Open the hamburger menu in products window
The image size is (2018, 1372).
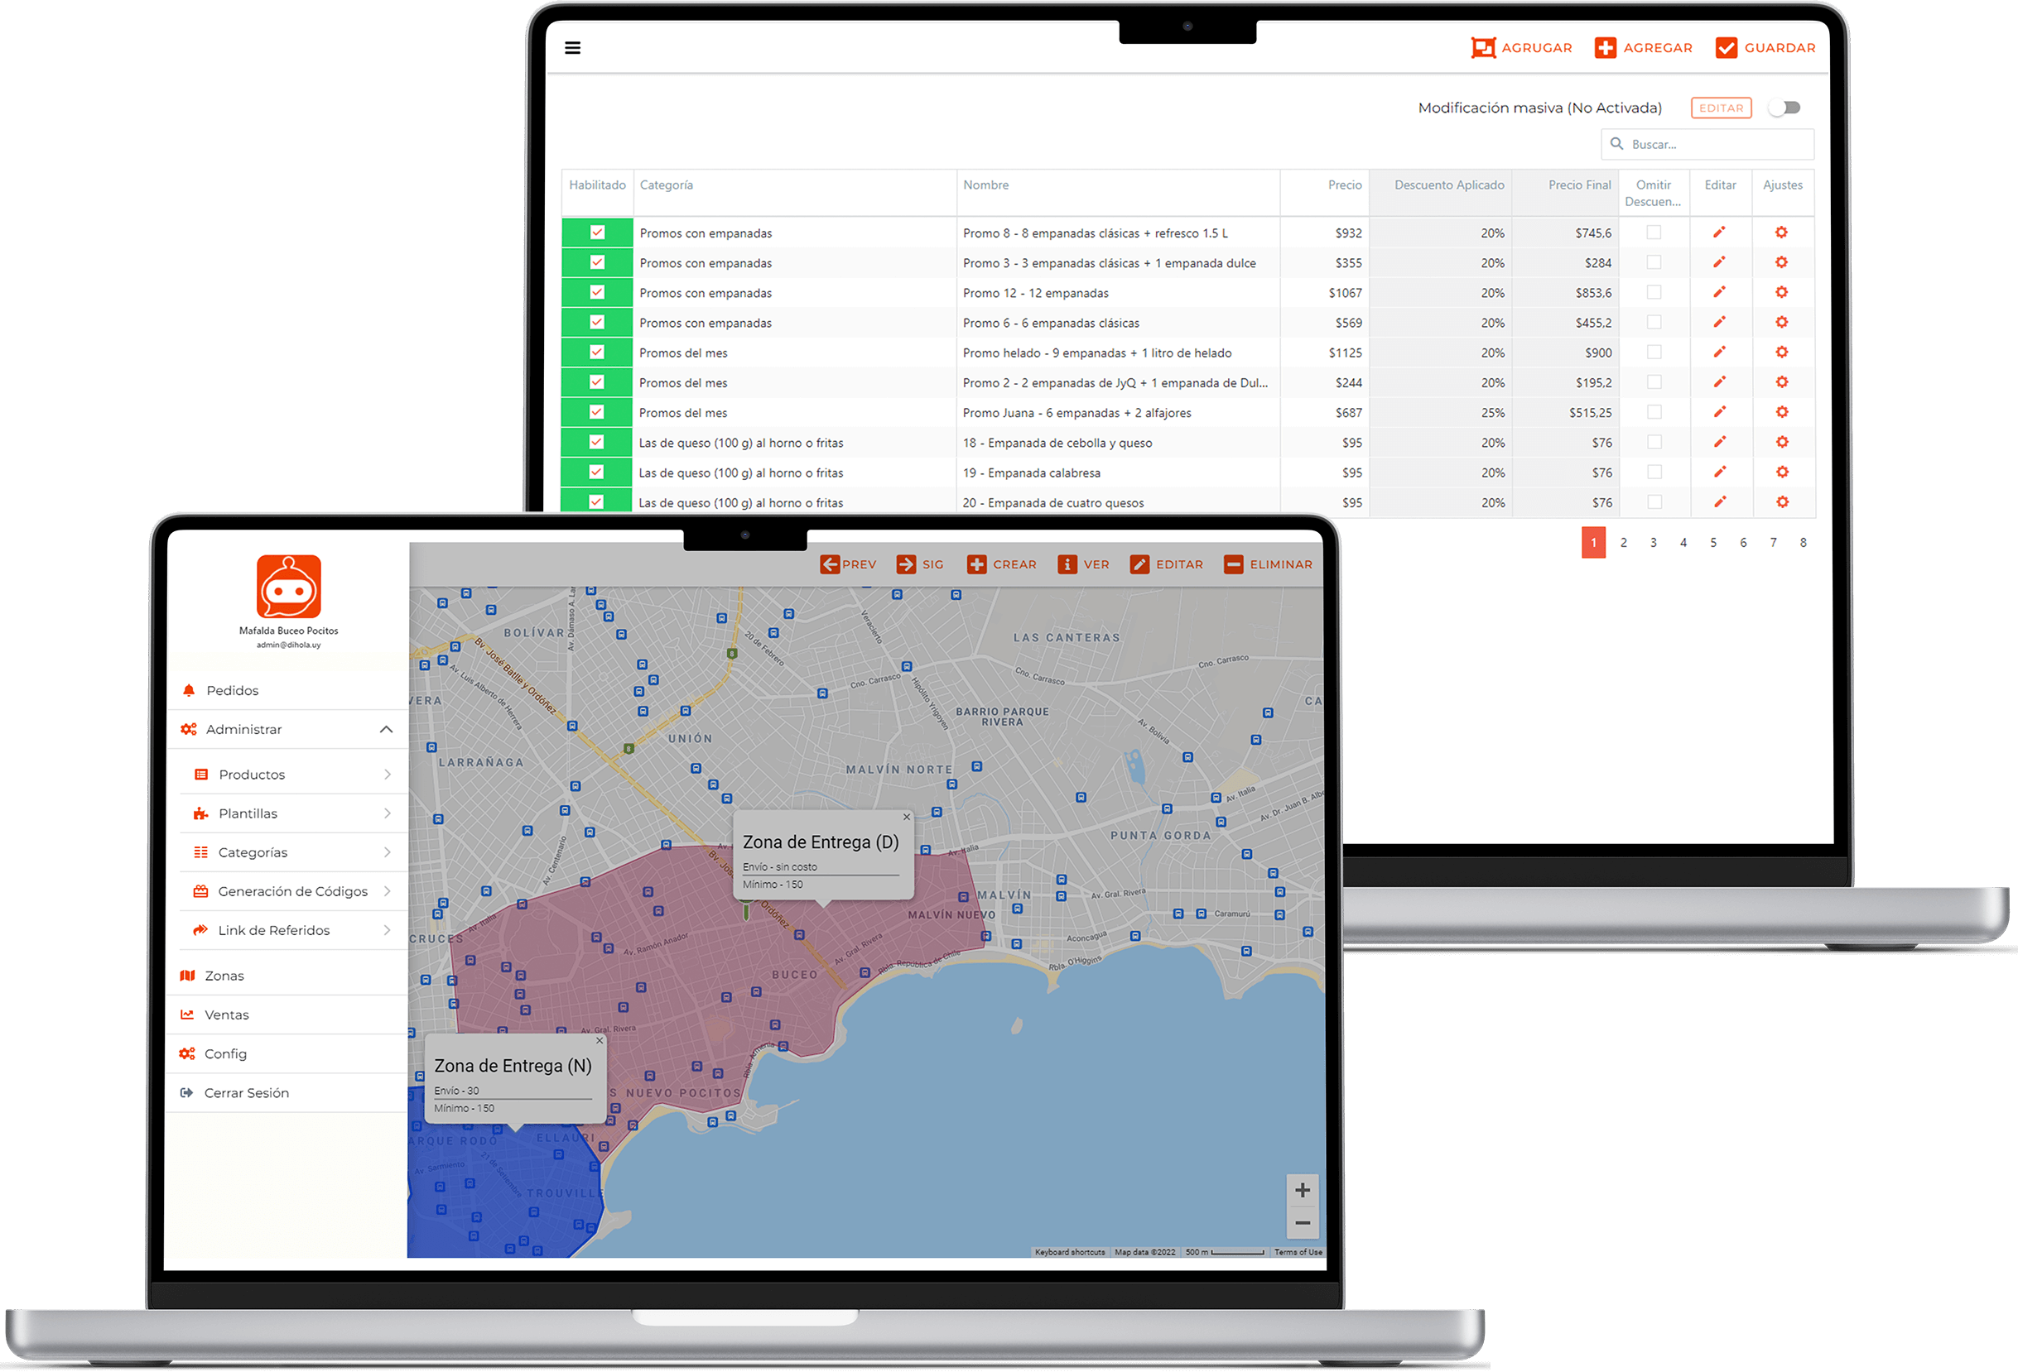point(572,48)
